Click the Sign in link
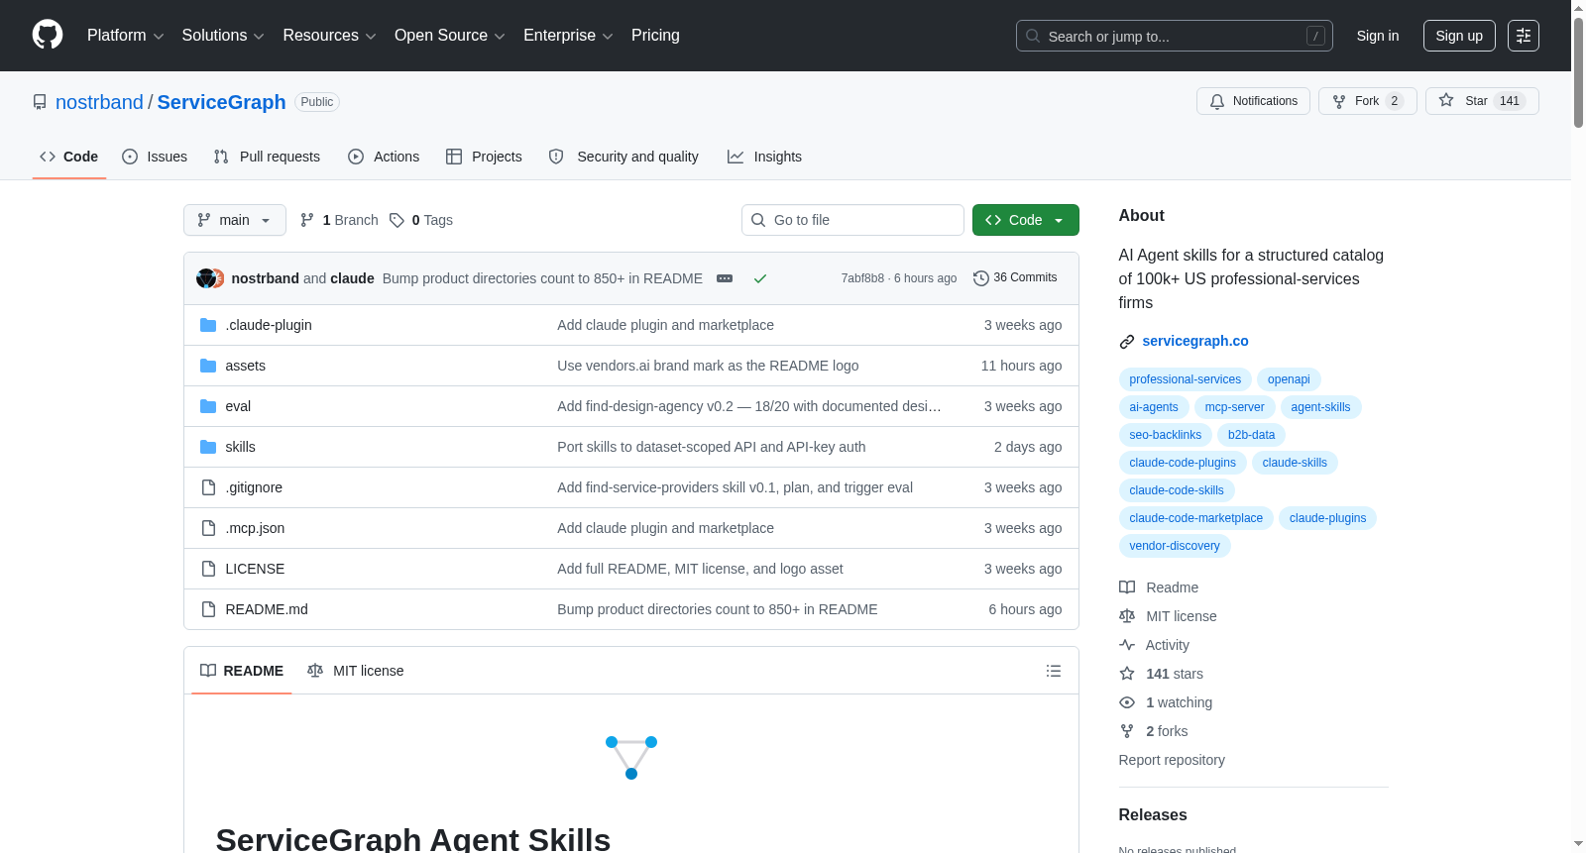The image size is (1586, 853). point(1378,36)
